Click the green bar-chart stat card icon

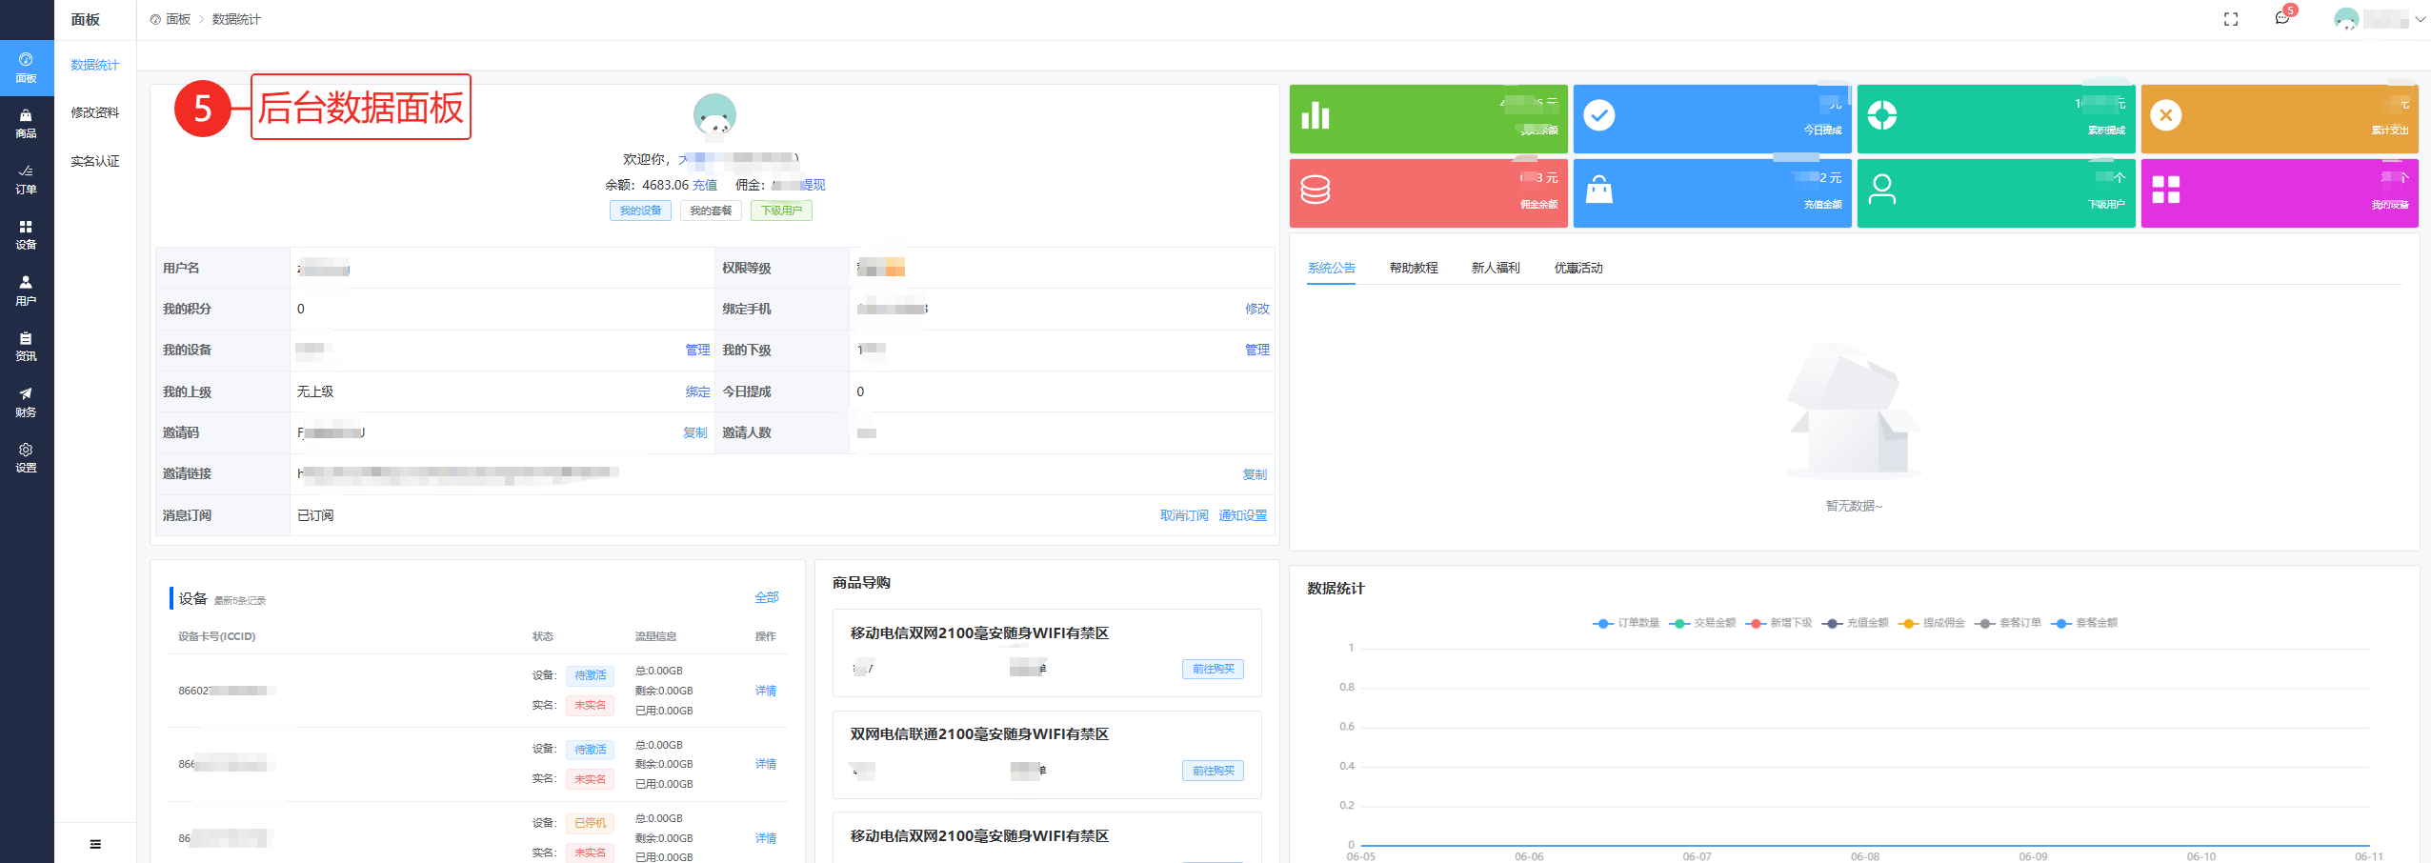[1316, 115]
